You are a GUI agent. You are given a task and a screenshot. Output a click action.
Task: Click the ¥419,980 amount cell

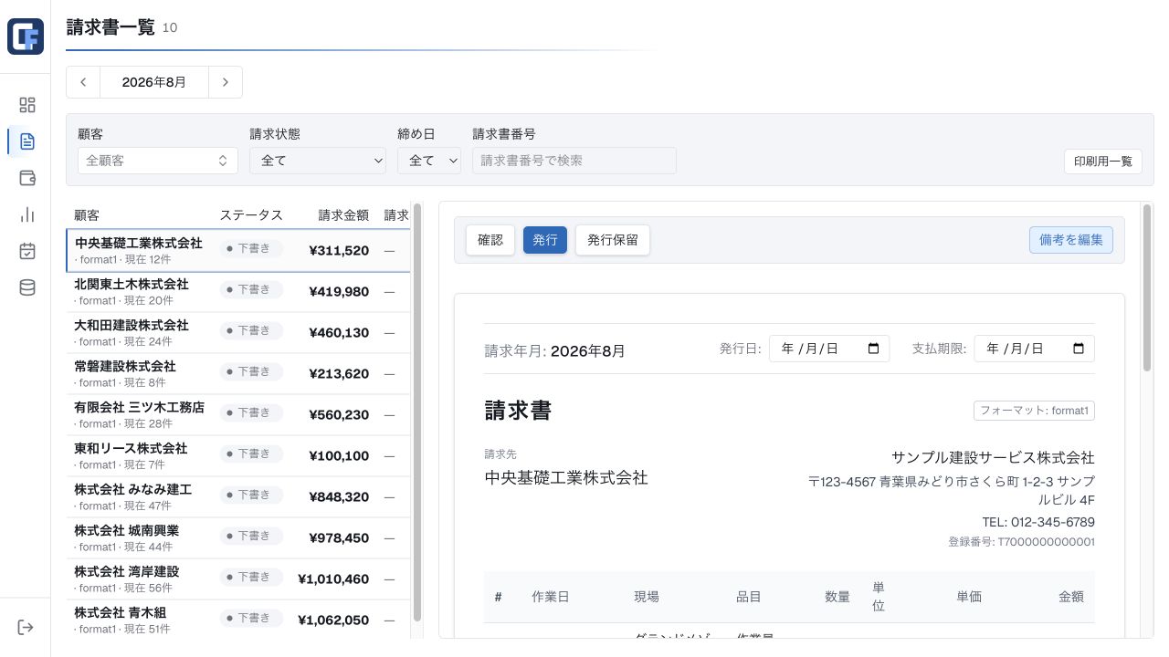pos(339,291)
